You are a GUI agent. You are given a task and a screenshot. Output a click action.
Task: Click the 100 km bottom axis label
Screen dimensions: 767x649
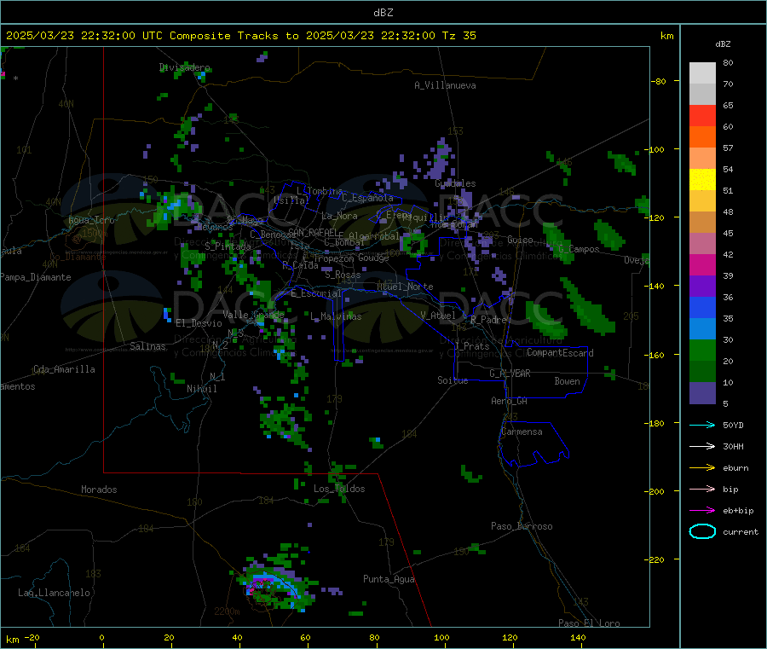tap(441, 637)
